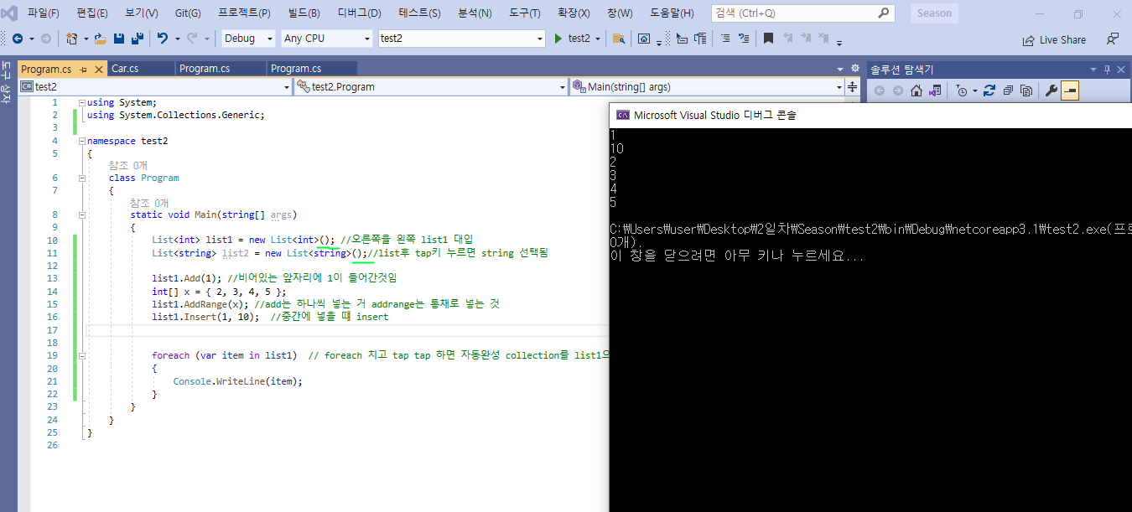The width and height of the screenshot is (1132, 512).
Task: Click the Clear Bookmarks toolbar icon
Action: [824, 39]
